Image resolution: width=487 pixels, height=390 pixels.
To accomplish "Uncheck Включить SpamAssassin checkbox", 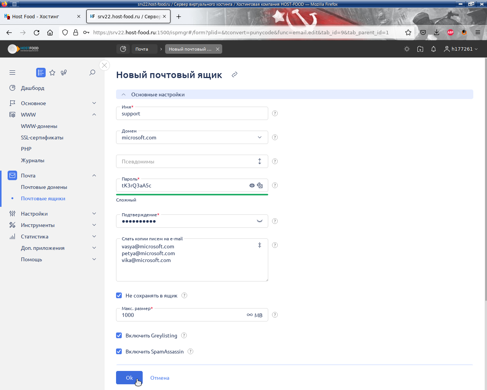I will tap(119, 352).
